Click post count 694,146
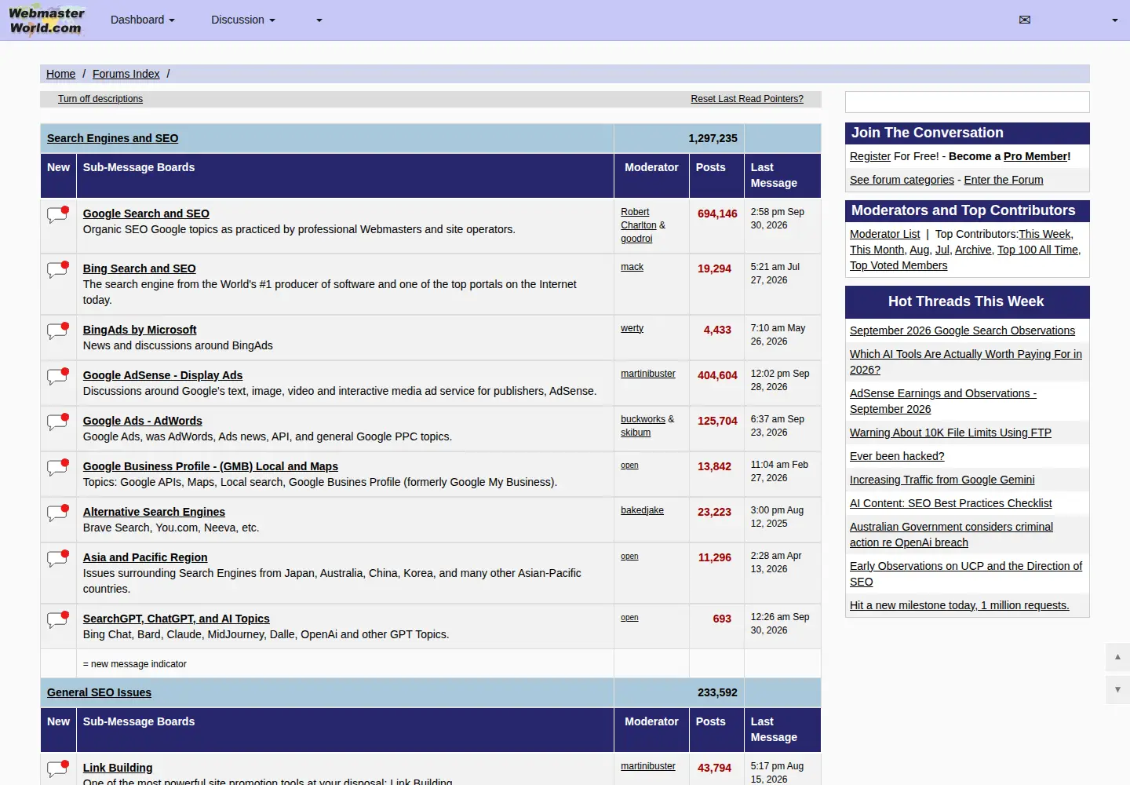The width and height of the screenshot is (1130, 785). click(x=717, y=214)
